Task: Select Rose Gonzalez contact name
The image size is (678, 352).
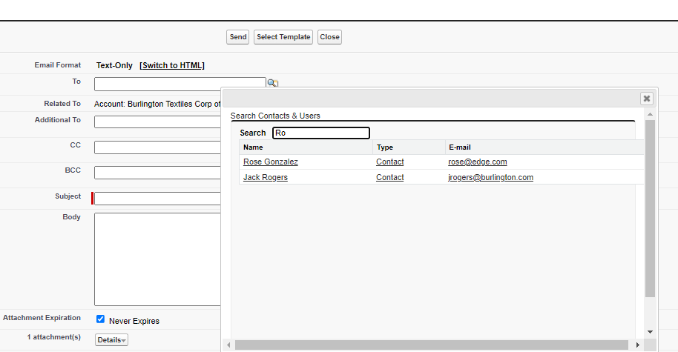Action: pyautogui.click(x=271, y=162)
